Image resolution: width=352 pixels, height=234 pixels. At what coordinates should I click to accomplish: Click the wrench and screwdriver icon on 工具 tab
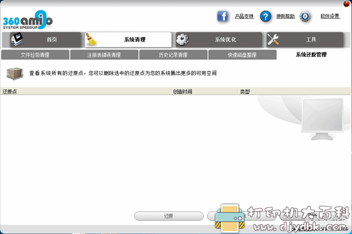tap(273, 40)
